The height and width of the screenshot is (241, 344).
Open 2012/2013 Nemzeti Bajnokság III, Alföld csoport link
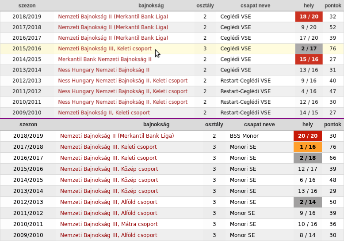(x=109, y=202)
